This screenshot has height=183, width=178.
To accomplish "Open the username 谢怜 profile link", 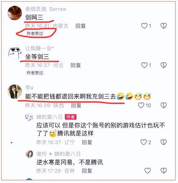I will point(41,154).
